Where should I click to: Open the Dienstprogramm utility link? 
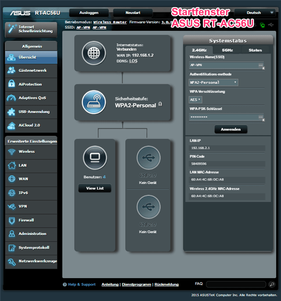click(x=137, y=284)
